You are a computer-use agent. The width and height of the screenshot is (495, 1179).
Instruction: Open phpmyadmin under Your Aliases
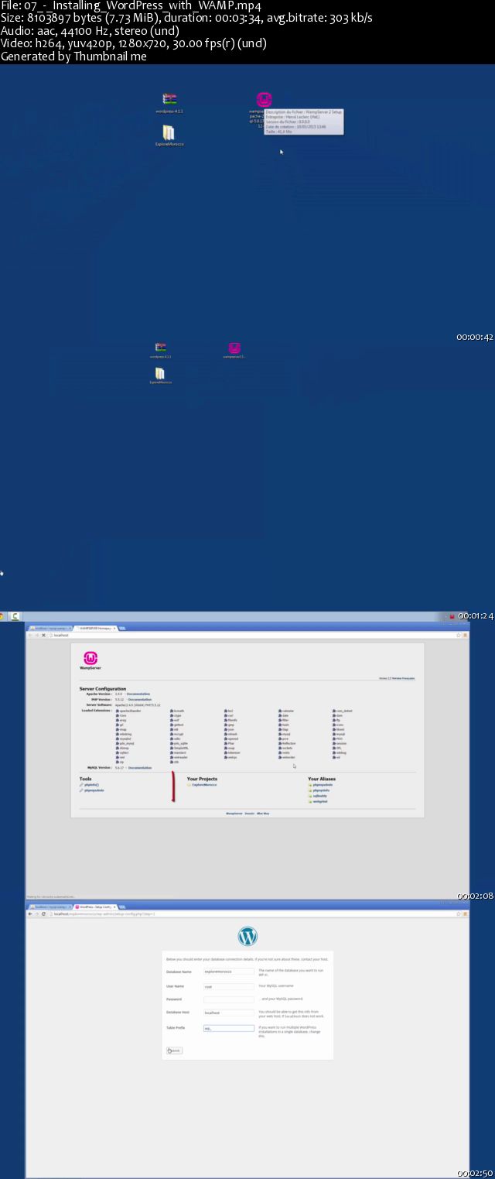(x=323, y=785)
